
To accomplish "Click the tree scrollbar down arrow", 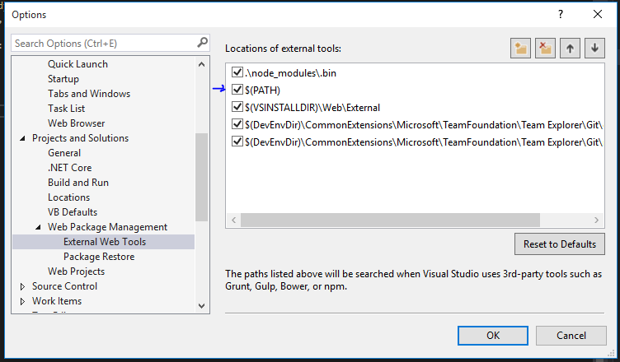I will coord(202,305).
